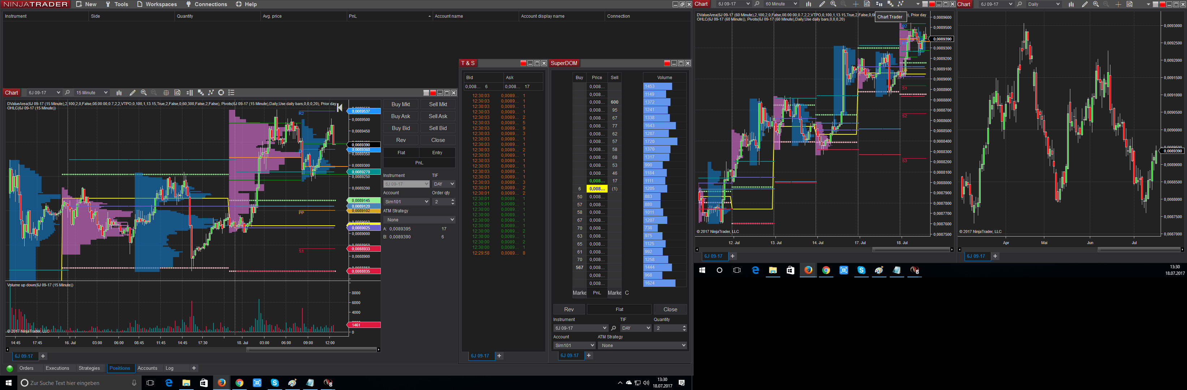Open the New menu
Screen dimensions: 1187x390
coord(87,4)
